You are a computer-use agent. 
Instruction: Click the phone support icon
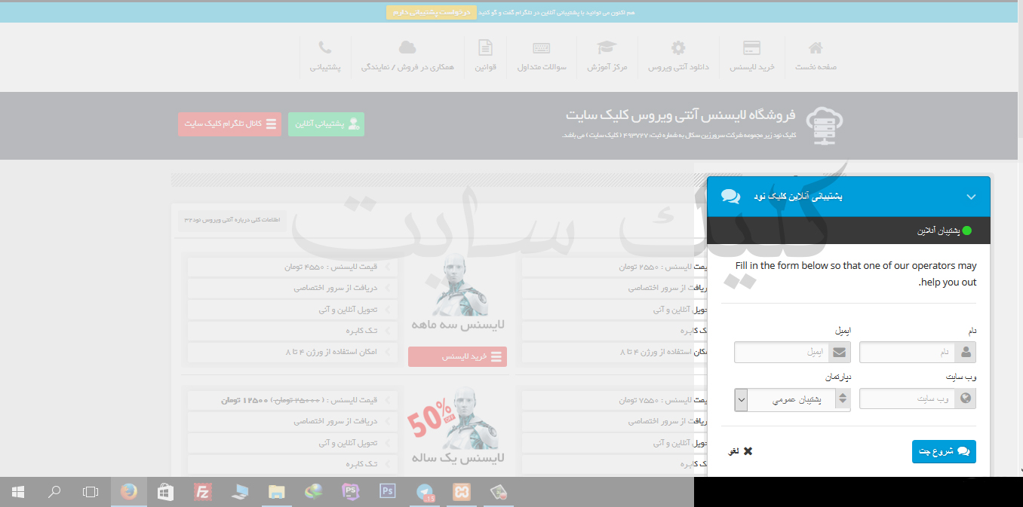pos(324,48)
